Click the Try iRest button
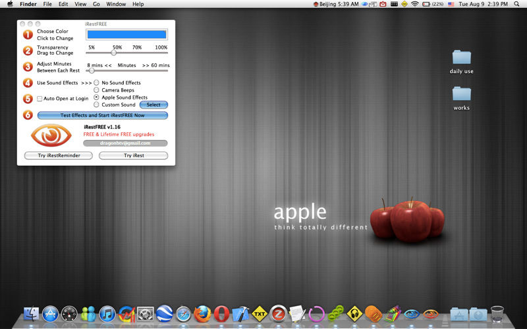The width and height of the screenshot is (527, 329). pos(134,155)
